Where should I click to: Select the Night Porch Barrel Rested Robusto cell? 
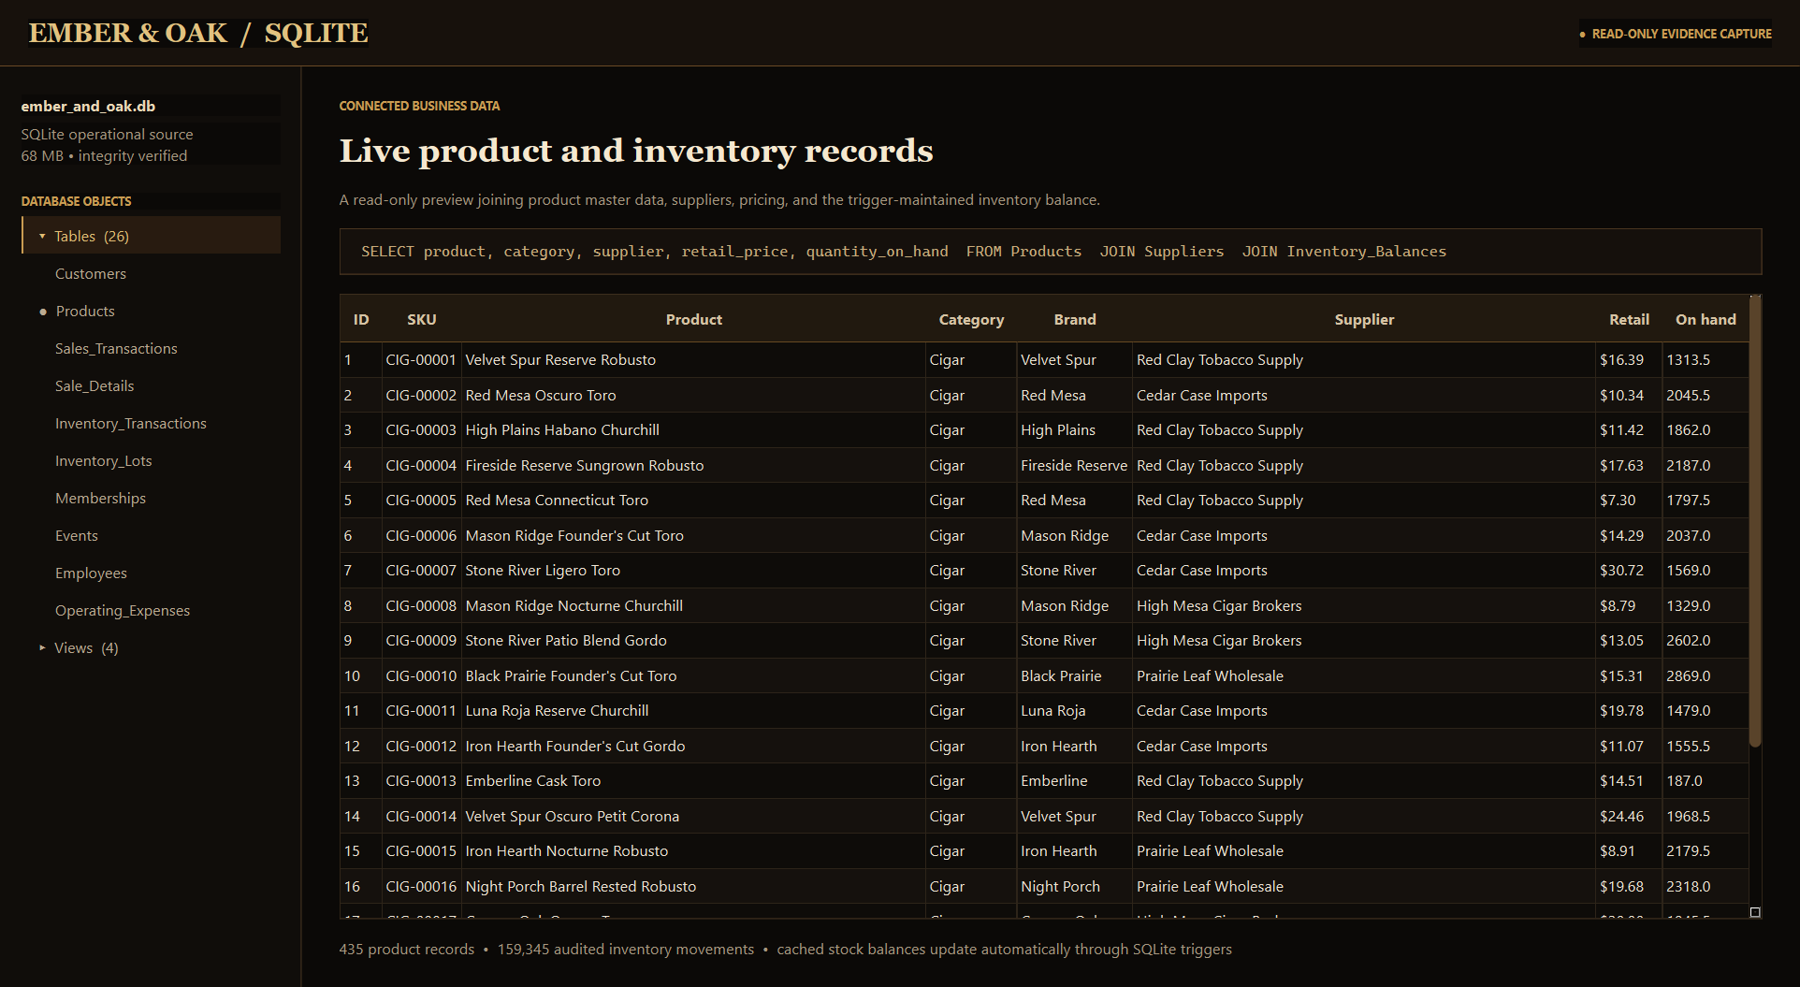(694, 887)
